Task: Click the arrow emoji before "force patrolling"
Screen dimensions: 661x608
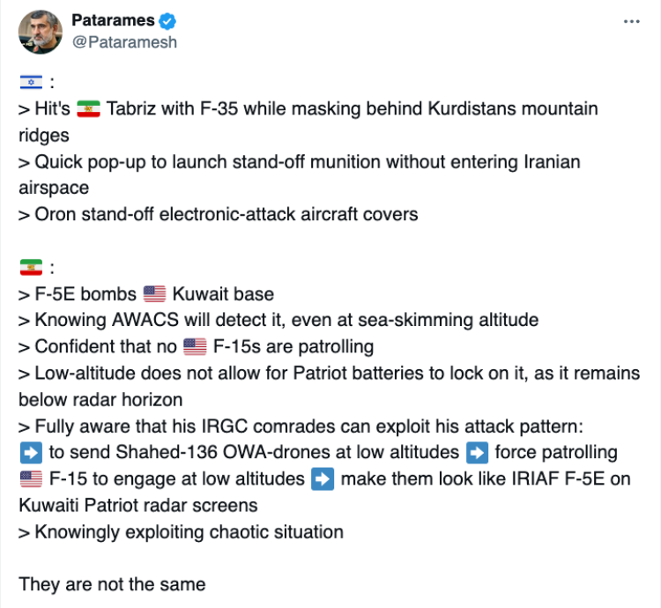Action: pyautogui.click(x=476, y=453)
